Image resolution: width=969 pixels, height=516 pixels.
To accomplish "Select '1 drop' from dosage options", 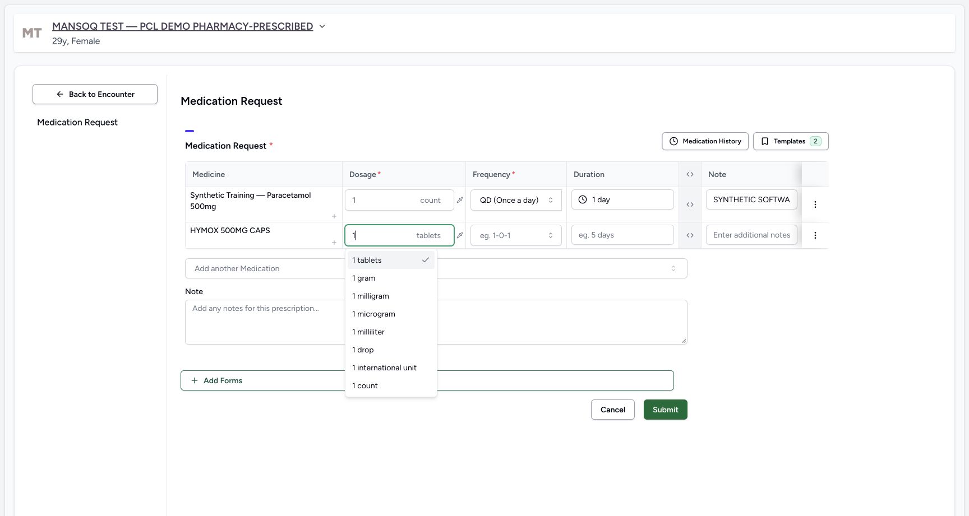I will (391, 350).
